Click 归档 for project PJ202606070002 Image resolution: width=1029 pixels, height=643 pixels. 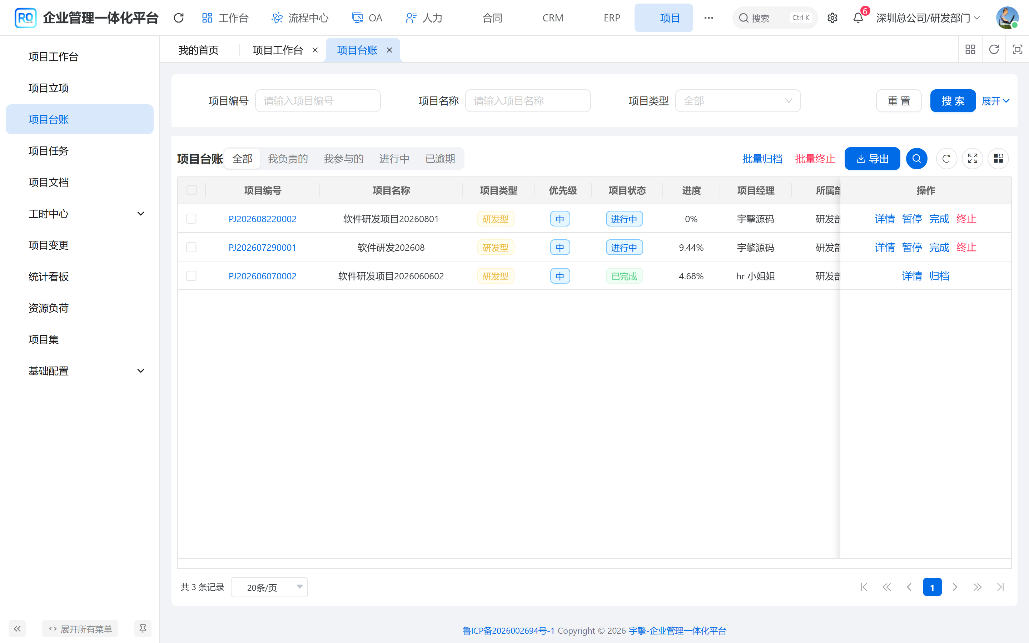(939, 276)
